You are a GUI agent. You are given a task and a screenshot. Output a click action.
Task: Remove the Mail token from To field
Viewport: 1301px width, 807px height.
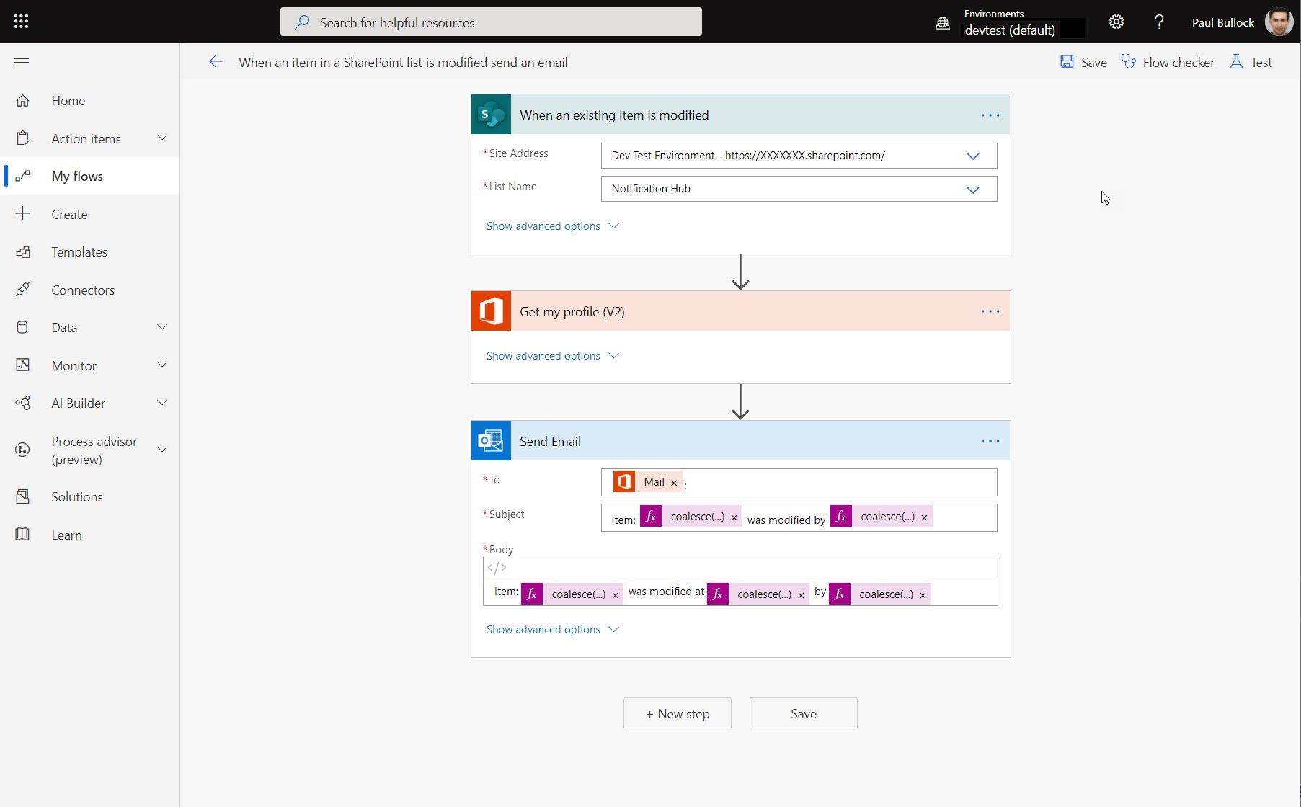674,483
